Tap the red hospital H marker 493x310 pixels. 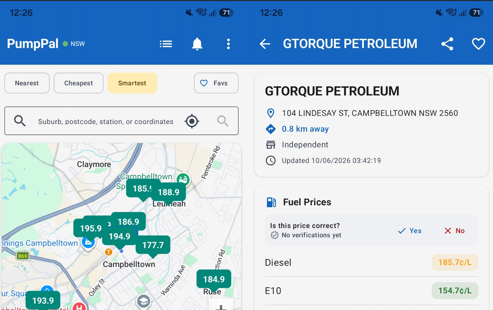tap(79, 307)
